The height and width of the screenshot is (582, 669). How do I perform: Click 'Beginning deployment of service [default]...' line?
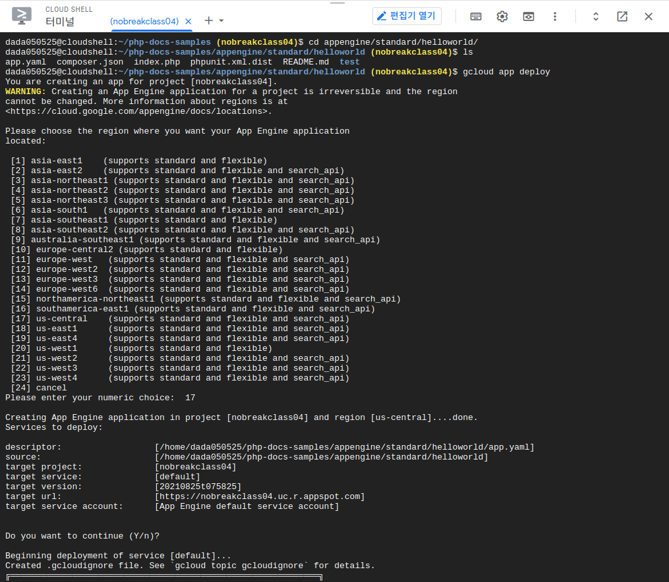click(x=118, y=556)
